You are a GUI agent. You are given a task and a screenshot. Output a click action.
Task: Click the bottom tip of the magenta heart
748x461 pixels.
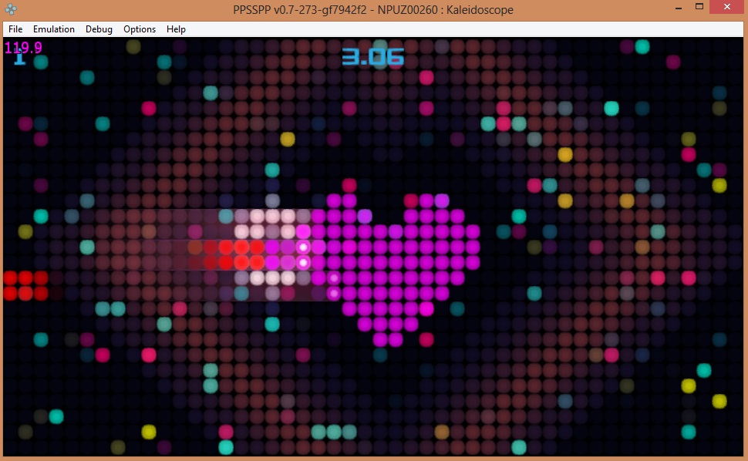(x=388, y=339)
